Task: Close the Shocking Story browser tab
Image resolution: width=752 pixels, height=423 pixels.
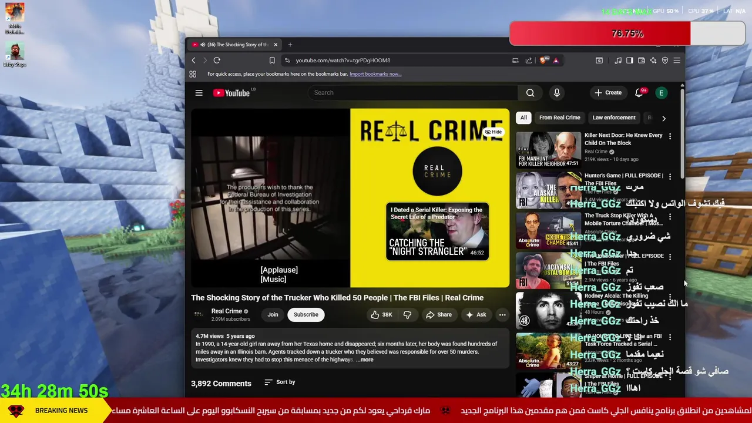Action: pyautogui.click(x=276, y=45)
